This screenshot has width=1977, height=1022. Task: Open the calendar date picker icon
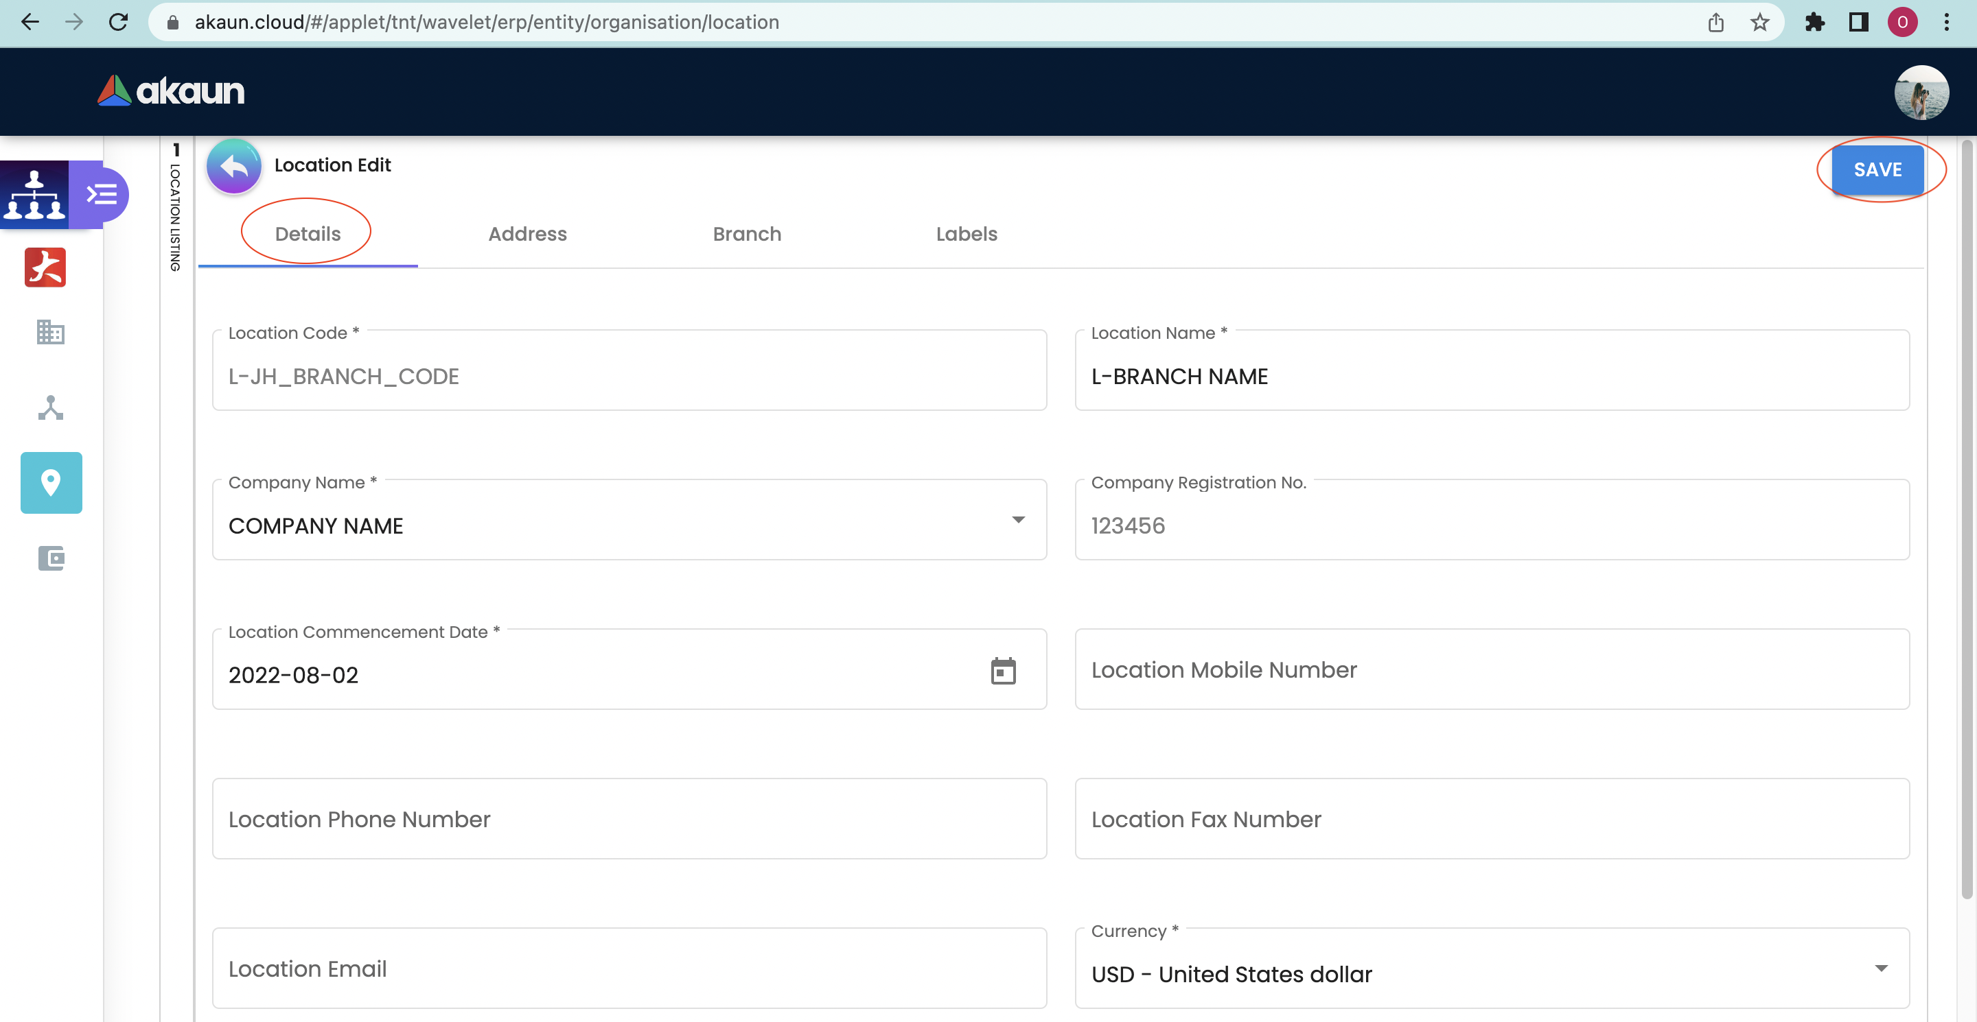coord(1002,671)
